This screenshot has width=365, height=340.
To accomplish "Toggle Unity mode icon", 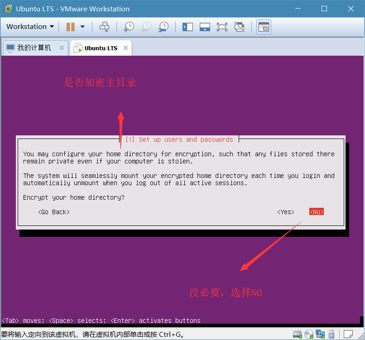I will pos(239,27).
